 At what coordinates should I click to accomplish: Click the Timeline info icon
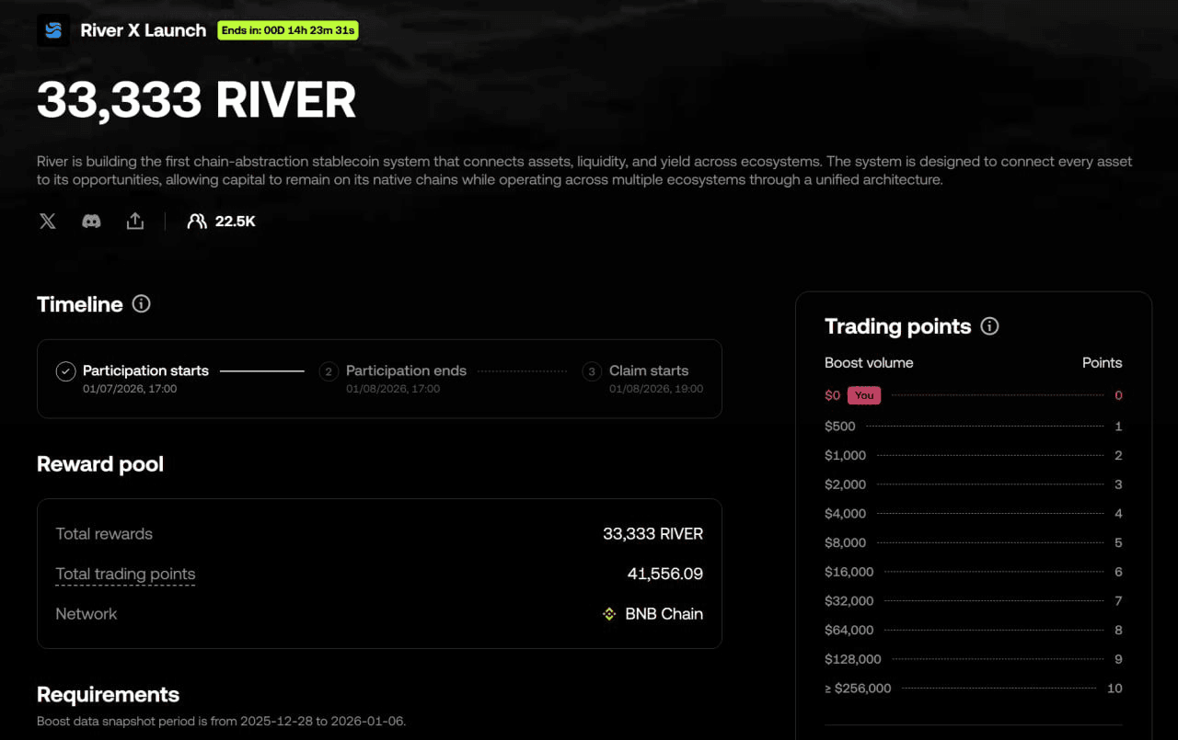click(x=141, y=304)
